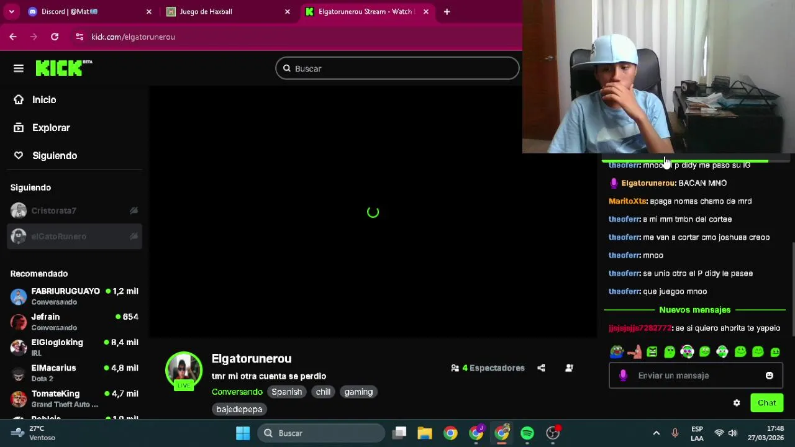Viewport: 795px width, 447px height.
Task: Click the stream title tmr mi otra cuenta se perdio
Action: tap(269, 376)
